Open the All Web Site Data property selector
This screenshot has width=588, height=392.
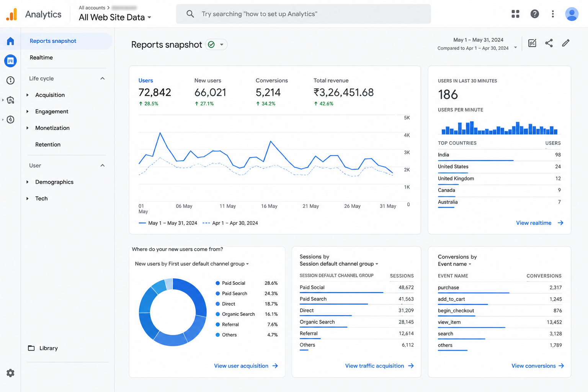[x=115, y=17]
